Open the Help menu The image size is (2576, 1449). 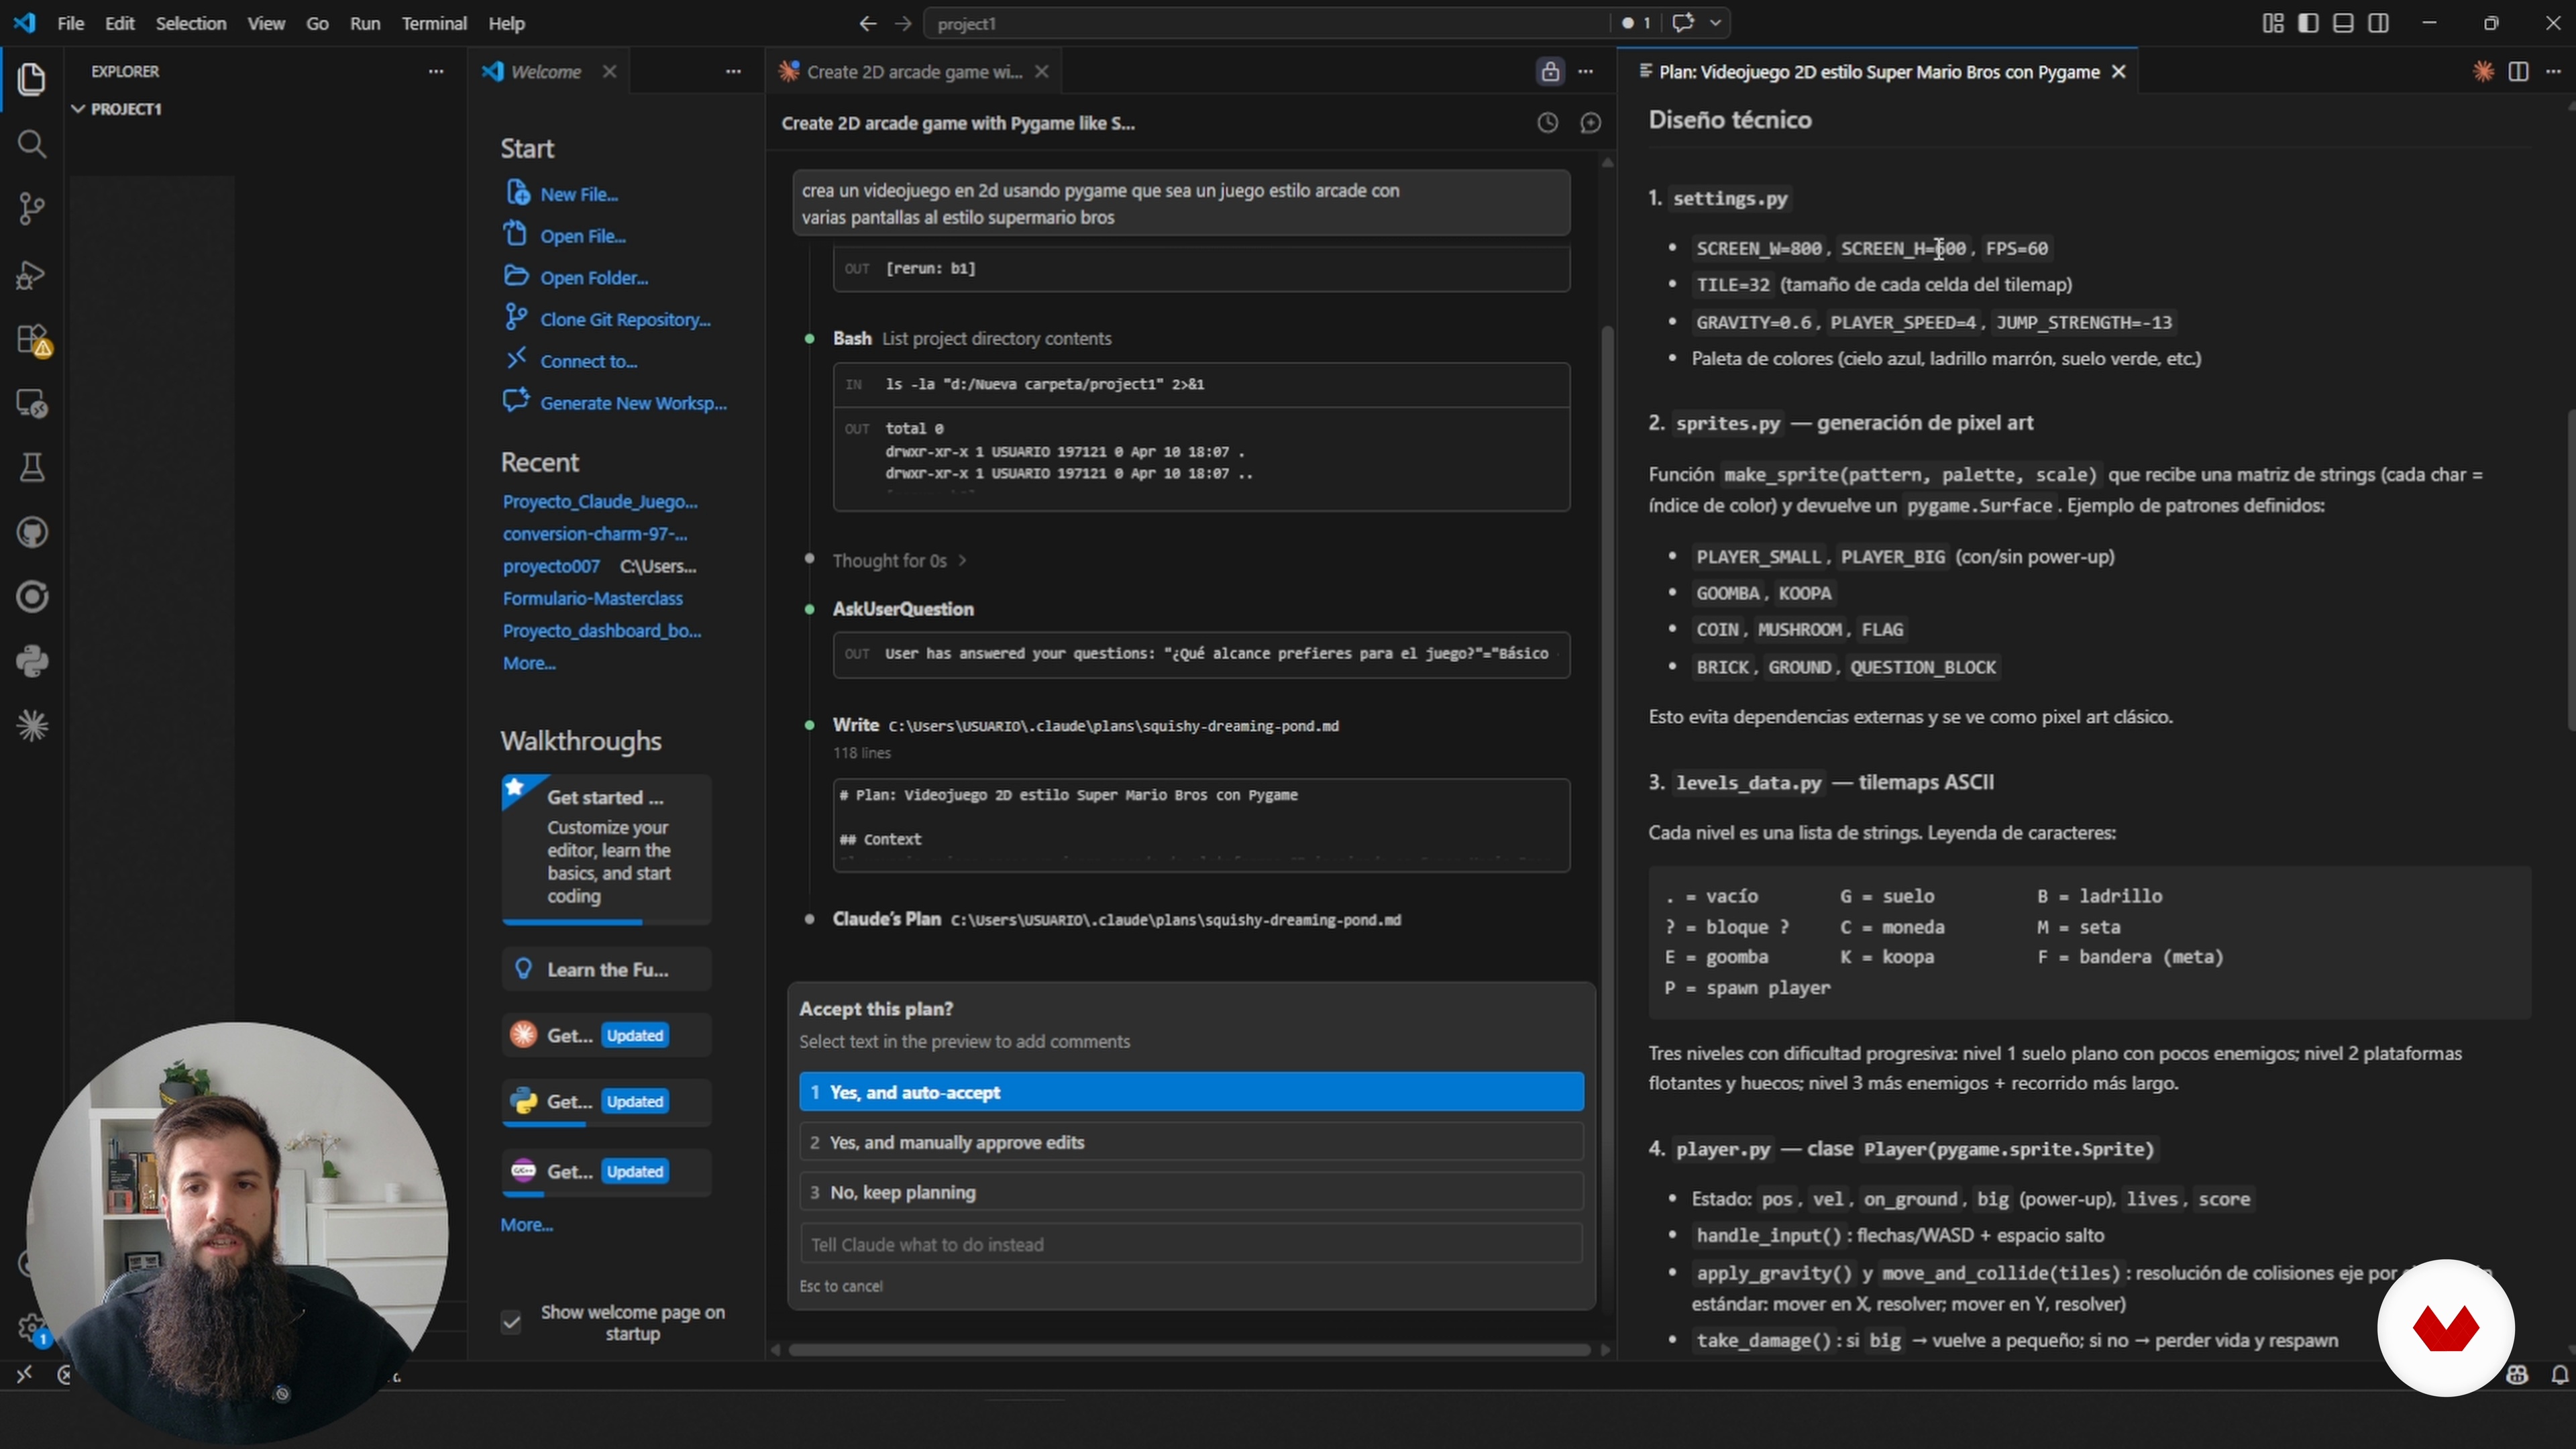[506, 23]
